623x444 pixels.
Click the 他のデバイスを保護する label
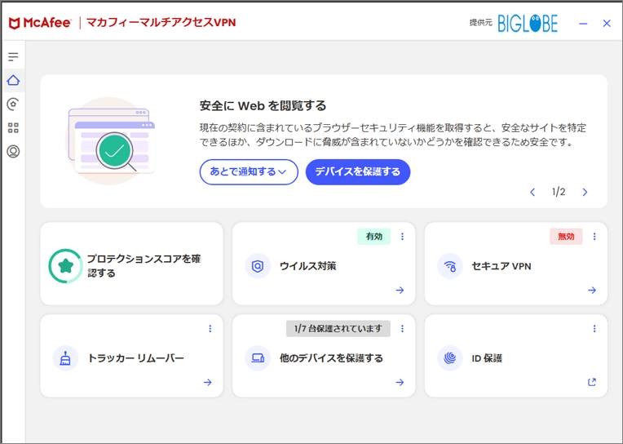(331, 358)
